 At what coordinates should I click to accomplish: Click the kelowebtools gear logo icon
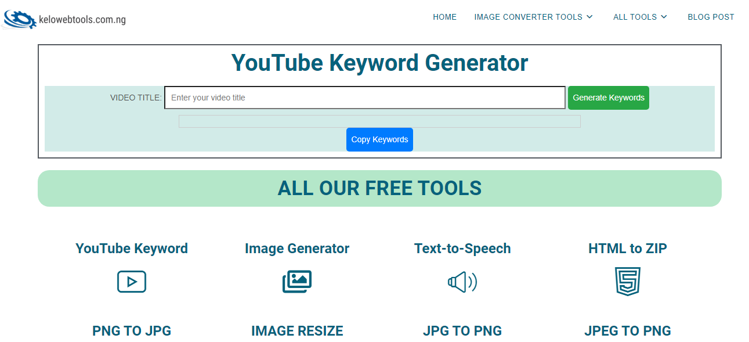click(x=20, y=19)
